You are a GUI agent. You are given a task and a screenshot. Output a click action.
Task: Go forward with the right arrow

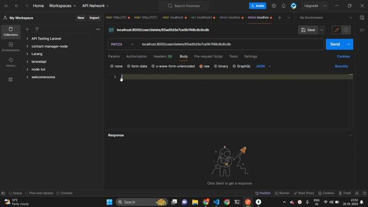[x=26, y=6]
